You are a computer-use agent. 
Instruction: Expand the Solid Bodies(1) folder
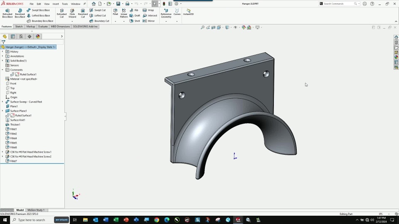coord(2,61)
